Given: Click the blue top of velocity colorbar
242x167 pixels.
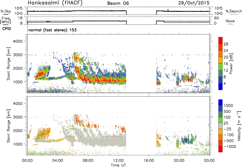Looking at the screenshot, I should [221, 102].
